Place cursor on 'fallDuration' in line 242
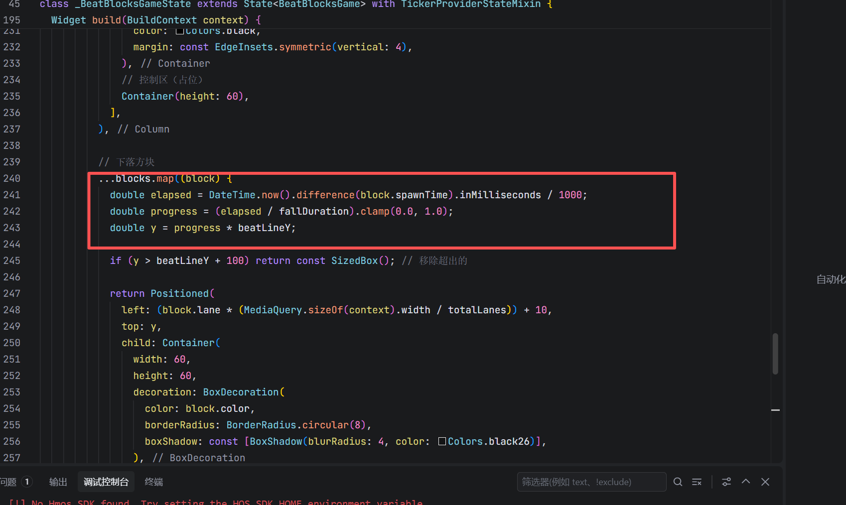 coord(313,211)
